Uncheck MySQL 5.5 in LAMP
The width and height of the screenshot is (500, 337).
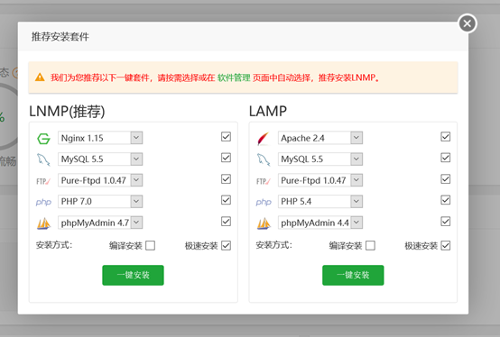tap(446, 158)
